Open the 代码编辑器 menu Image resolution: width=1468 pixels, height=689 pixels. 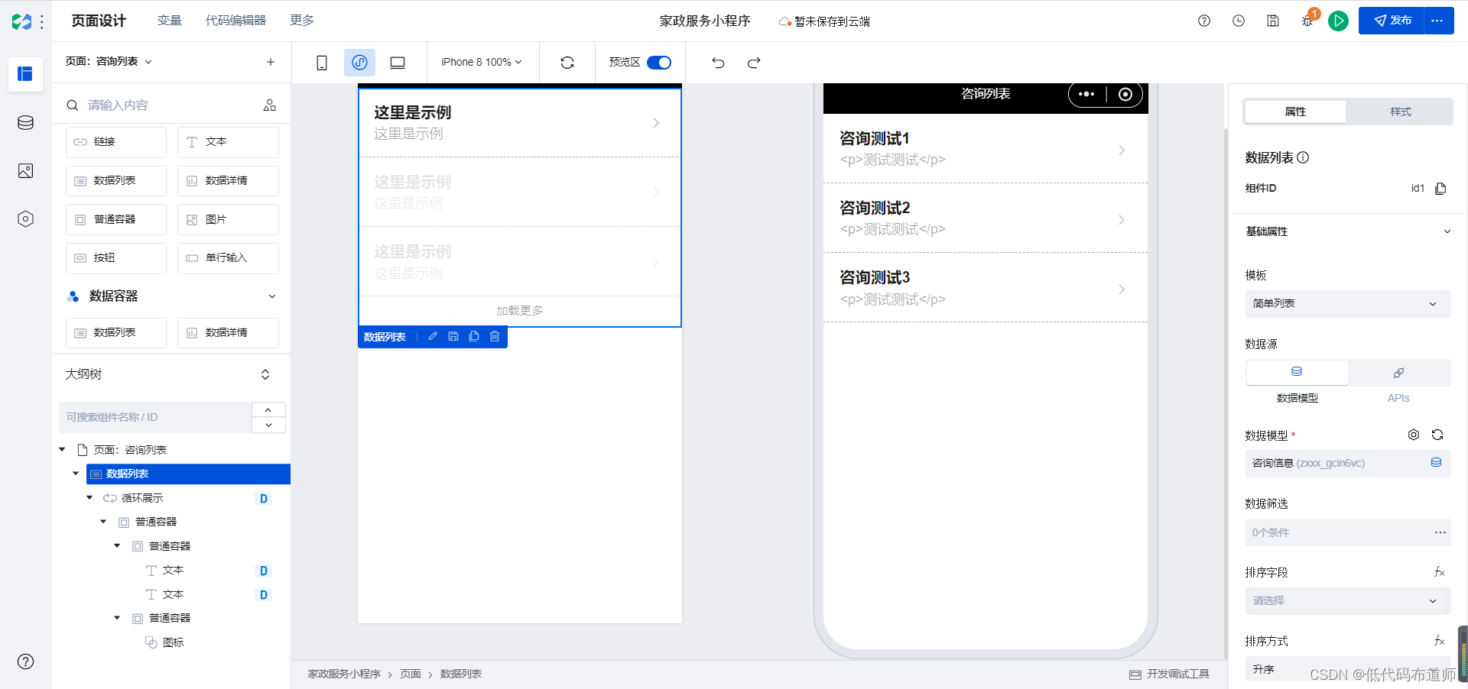(x=235, y=21)
